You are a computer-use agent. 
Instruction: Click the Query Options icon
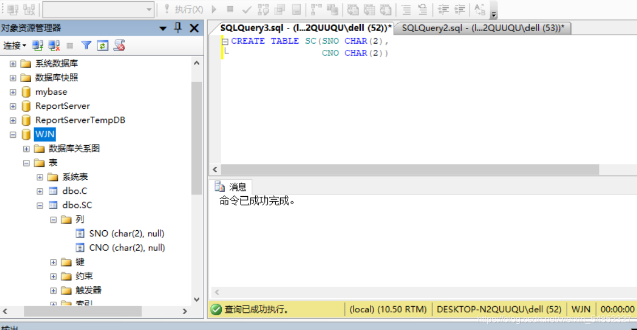(x=280, y=9)
